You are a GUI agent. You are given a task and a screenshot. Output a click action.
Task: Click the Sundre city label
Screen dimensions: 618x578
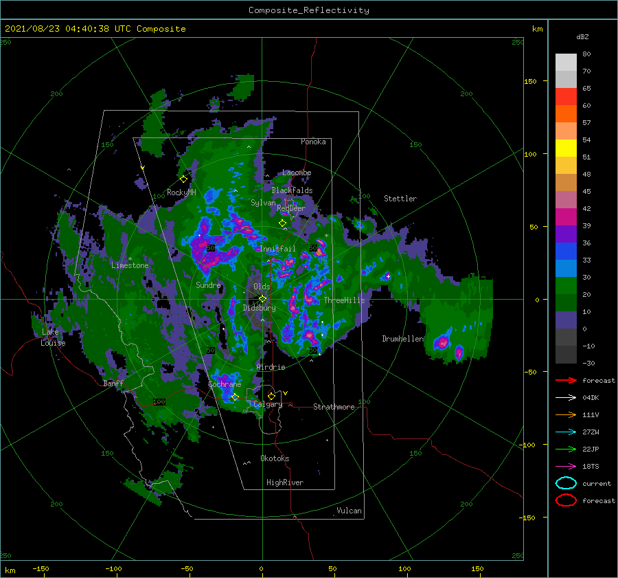click(x=208, y=285)
